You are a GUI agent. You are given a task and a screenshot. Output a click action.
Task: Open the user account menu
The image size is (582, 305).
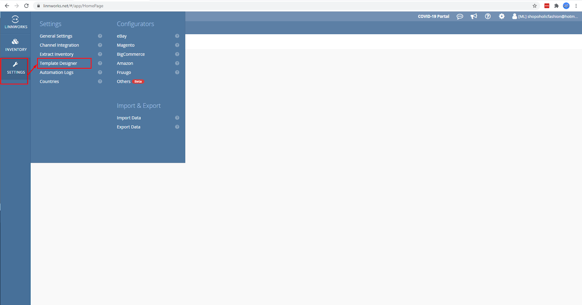click(545, 16)
